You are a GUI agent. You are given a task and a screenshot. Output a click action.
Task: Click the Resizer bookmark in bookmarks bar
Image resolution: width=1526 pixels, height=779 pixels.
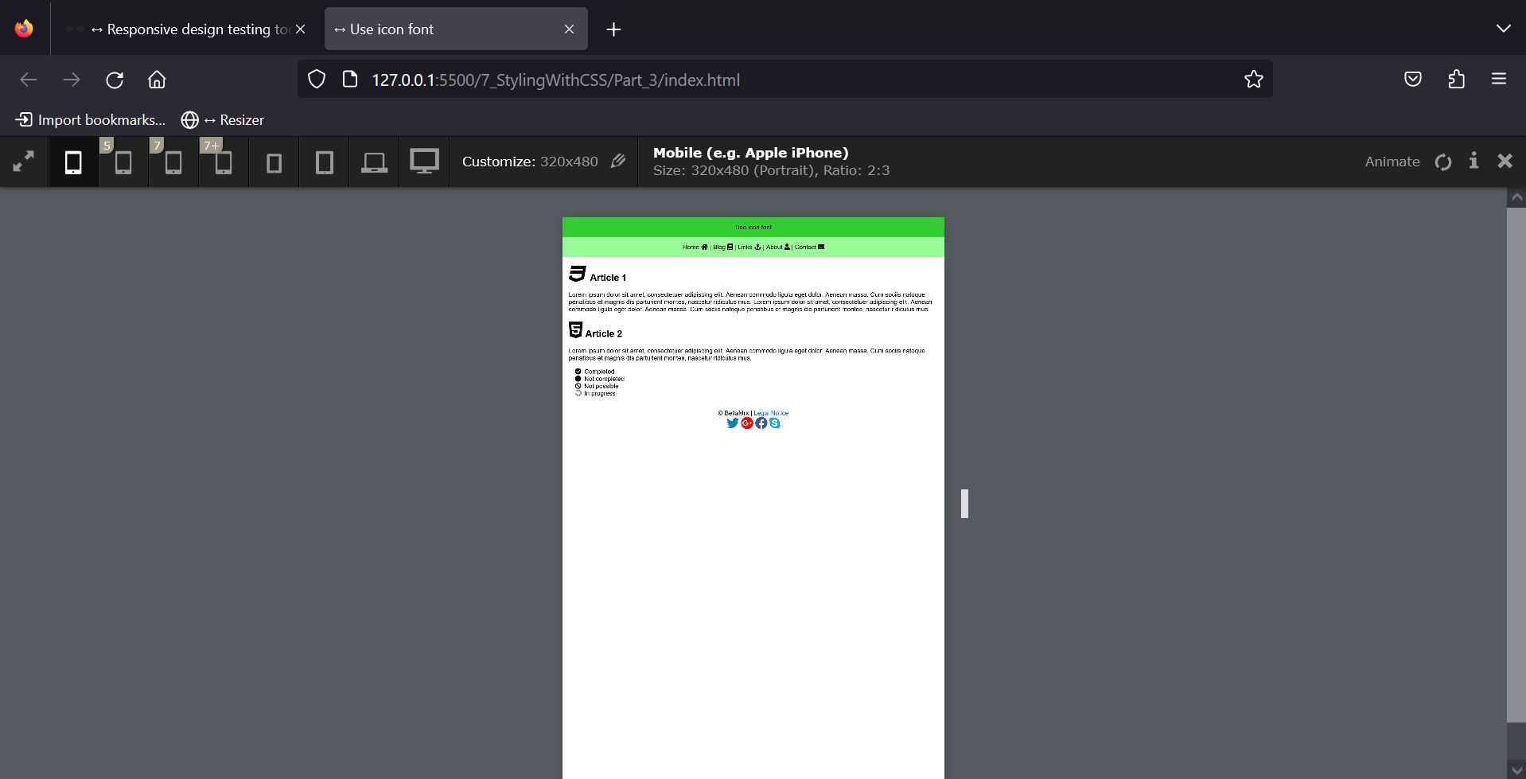[223, 120]
